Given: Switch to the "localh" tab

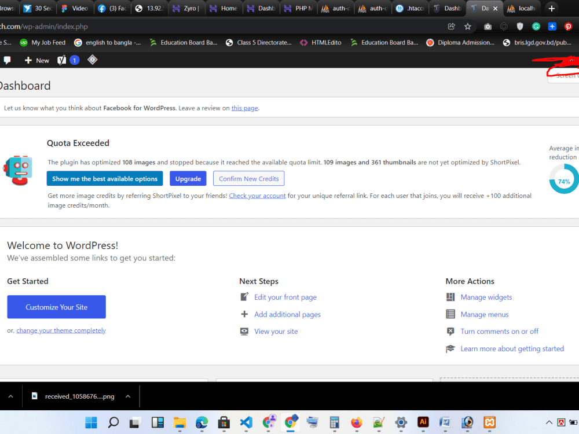Looking at the screenshot, I should click(x=522, y=8).
